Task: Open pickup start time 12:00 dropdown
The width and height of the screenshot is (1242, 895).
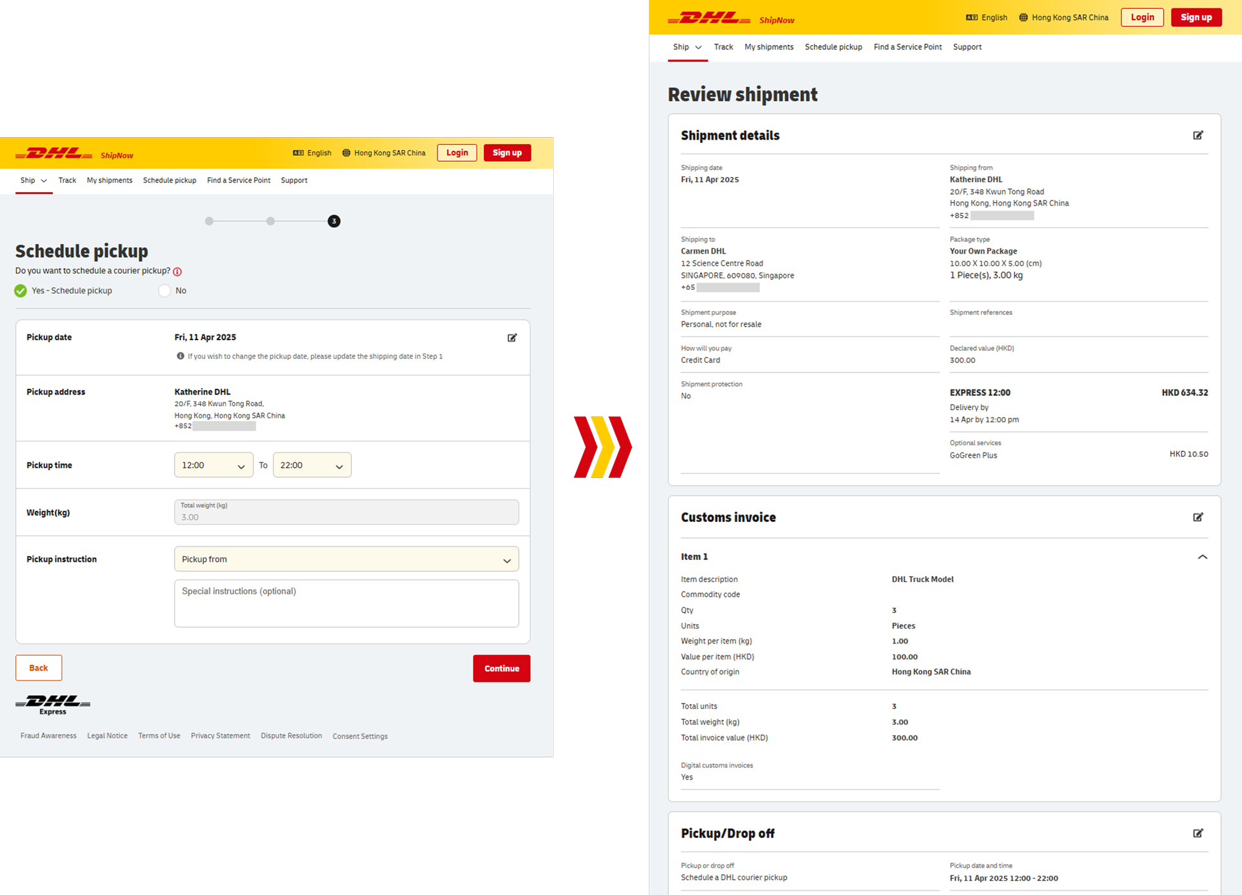Action: click(x=213, y=465)
